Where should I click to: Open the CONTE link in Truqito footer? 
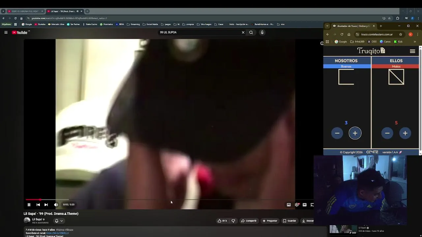coord(372,152)
